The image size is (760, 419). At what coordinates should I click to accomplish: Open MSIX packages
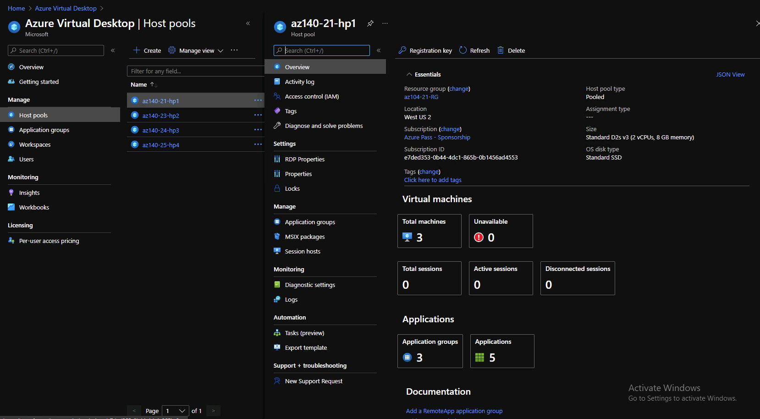305,237
